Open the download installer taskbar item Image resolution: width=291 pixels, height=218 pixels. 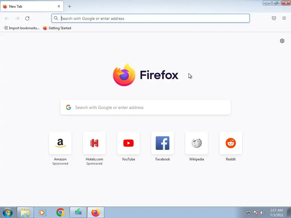[x=78, y=212]
